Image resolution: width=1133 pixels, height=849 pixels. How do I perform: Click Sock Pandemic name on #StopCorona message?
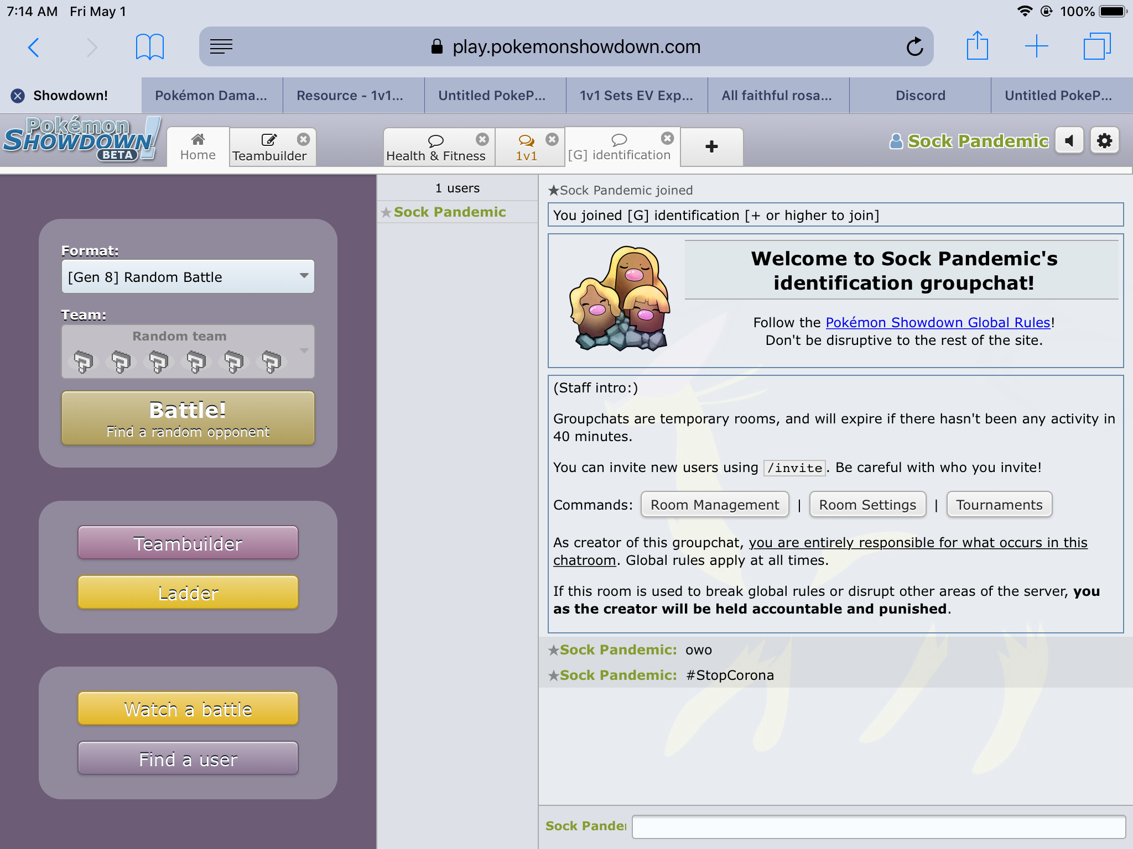[x=618, y=675]
